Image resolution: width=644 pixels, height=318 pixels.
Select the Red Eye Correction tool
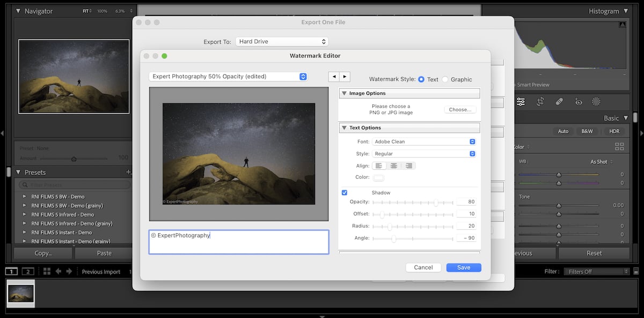coord(579,101)
